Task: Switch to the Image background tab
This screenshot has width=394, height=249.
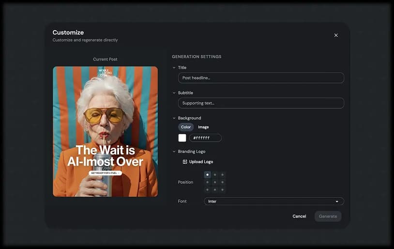Action: coord(203,127)
